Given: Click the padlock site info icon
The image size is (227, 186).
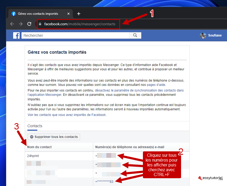Looking at the screenshot, I should (40, 24).
